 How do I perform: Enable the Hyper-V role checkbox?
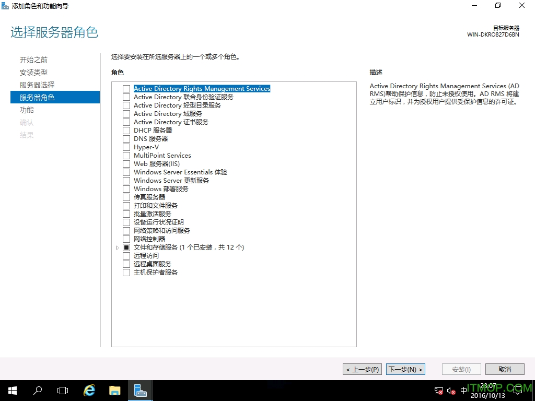[126, 147]
